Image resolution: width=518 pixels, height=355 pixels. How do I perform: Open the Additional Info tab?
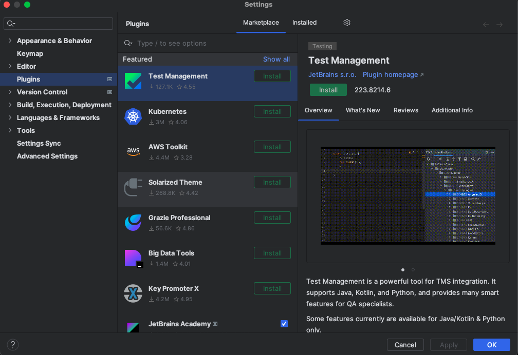click(452, 110)
